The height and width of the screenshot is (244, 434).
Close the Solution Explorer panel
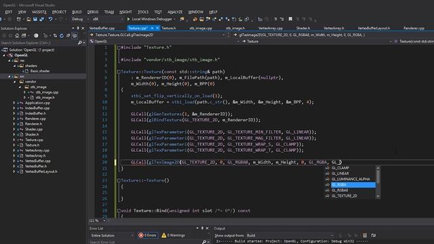[x=83, y=28]
